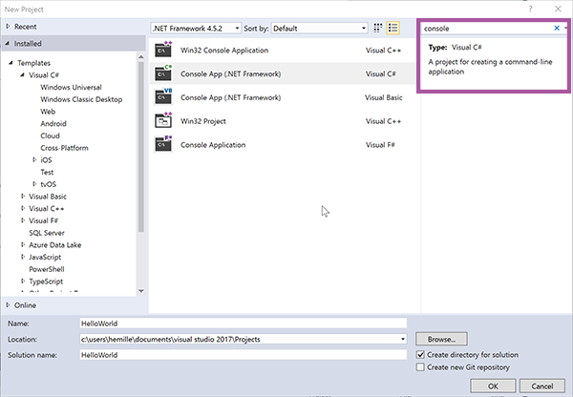This screenshot has height=397, width=573.
Task: Expand the Visual F# tree node
Action: (23, 220)
